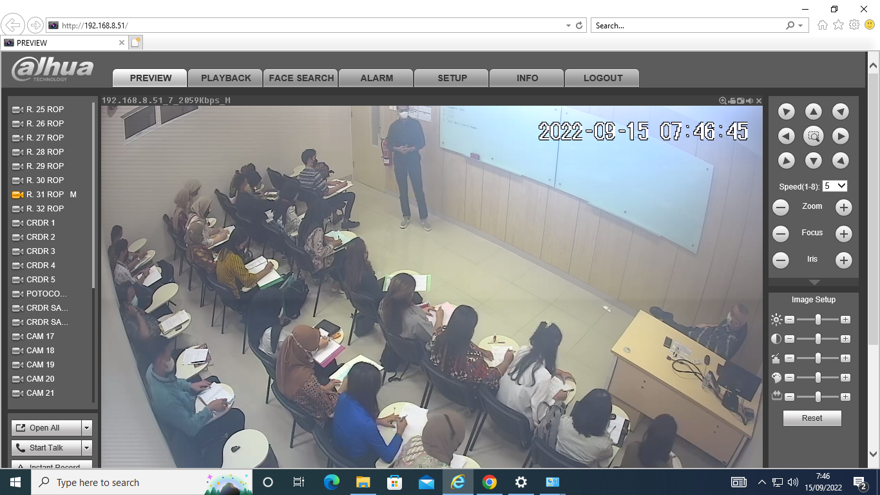Decrease Iris with the minus button

(781, 260)
